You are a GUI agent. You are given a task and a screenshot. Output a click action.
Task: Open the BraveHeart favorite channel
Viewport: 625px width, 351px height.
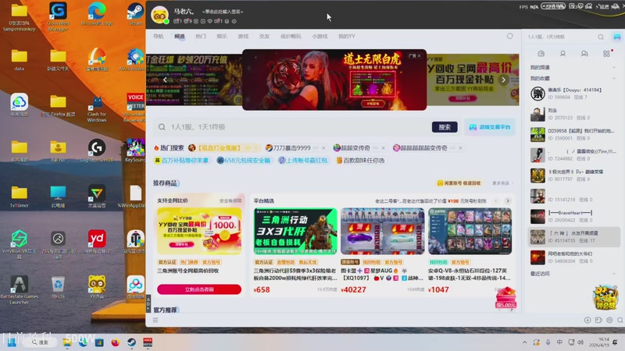574,216
